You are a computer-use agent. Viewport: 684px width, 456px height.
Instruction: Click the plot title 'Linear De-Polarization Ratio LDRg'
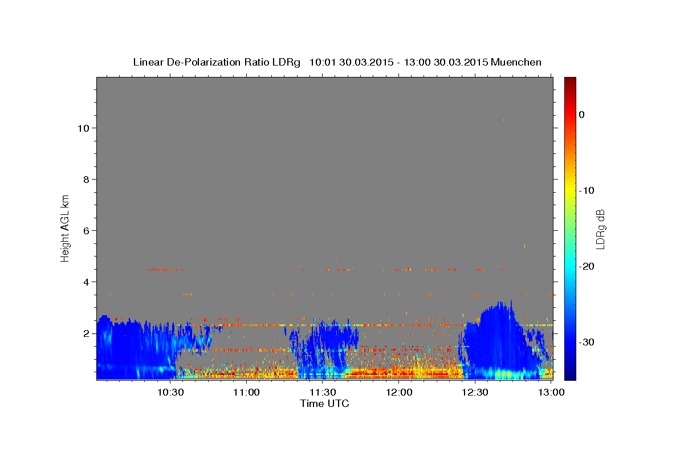(x=217, y=62)
